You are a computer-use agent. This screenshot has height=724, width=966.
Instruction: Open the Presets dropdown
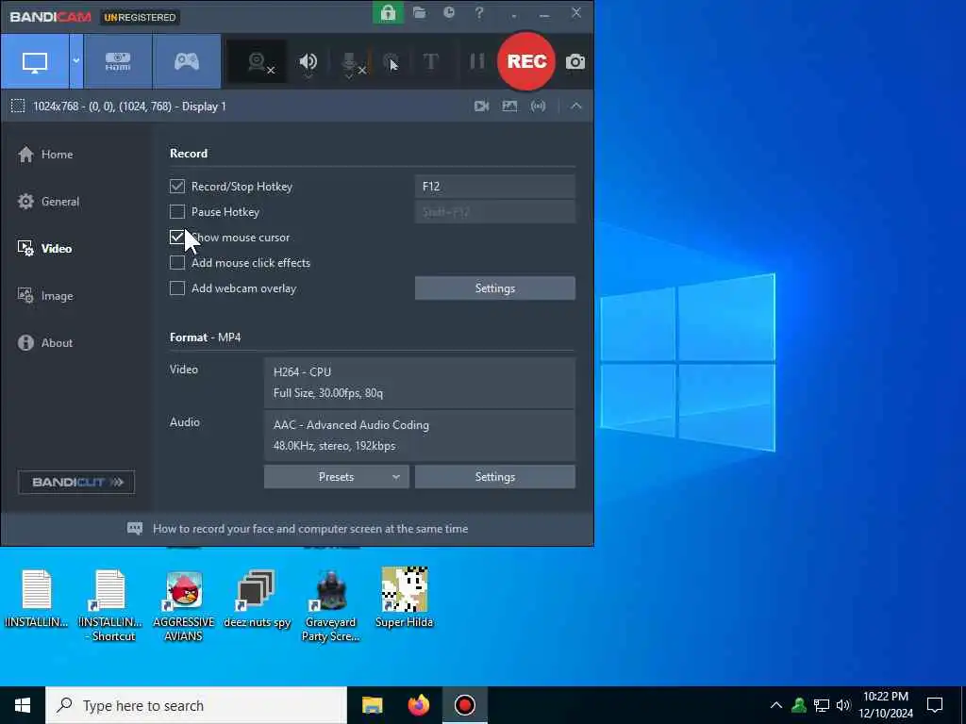(337, 476)
